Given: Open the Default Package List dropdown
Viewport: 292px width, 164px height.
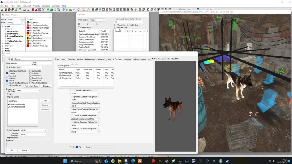Looking at the screenshot, I should click(x=85, y=94).
